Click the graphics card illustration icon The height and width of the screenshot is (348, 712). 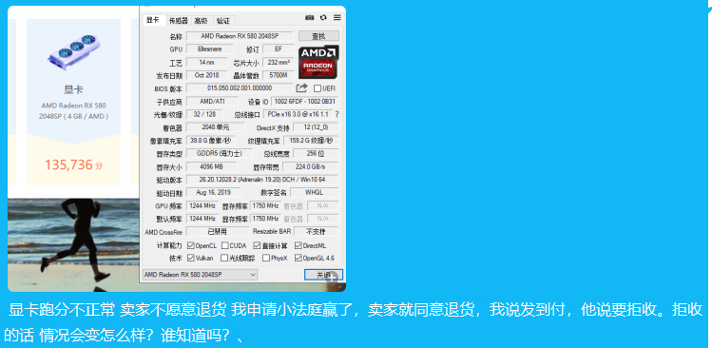(74, 52)
